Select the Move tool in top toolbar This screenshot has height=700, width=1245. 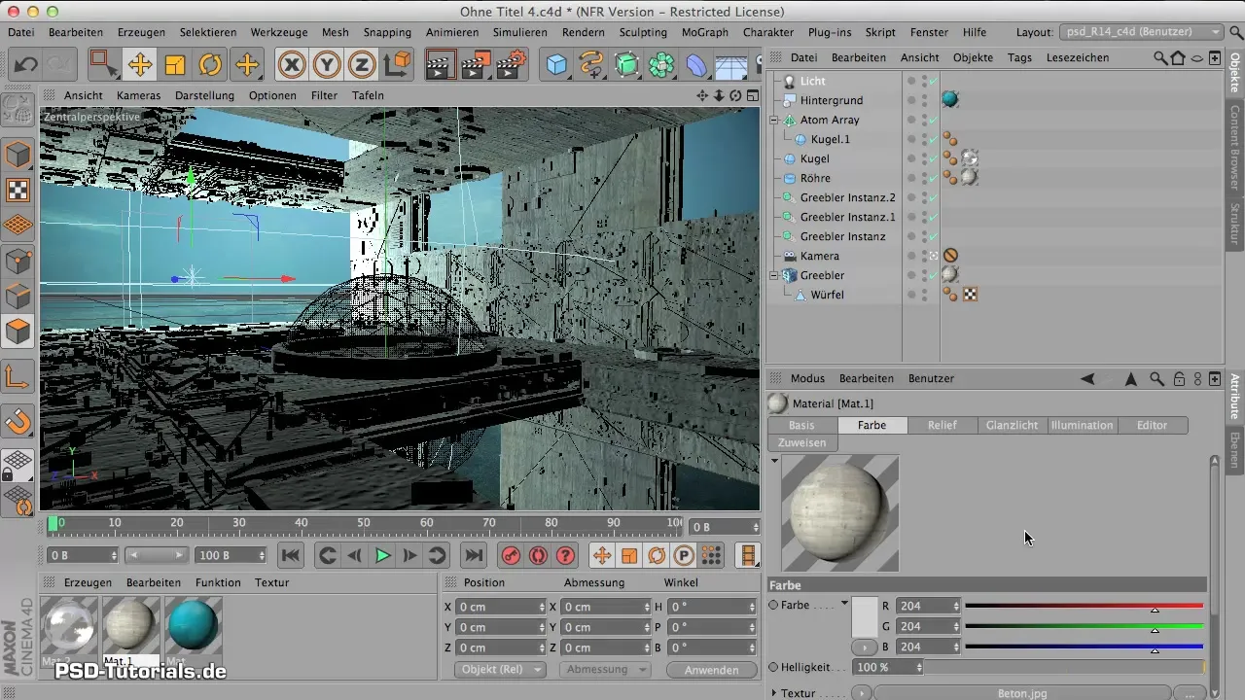point(139,65)
